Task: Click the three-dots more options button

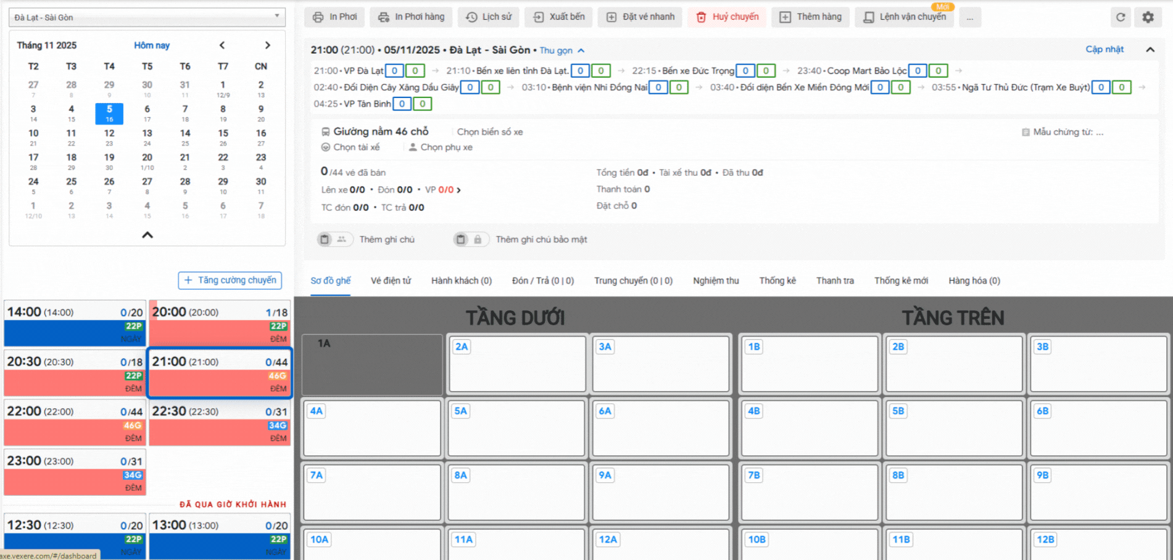Action: [x=970, y=17]
